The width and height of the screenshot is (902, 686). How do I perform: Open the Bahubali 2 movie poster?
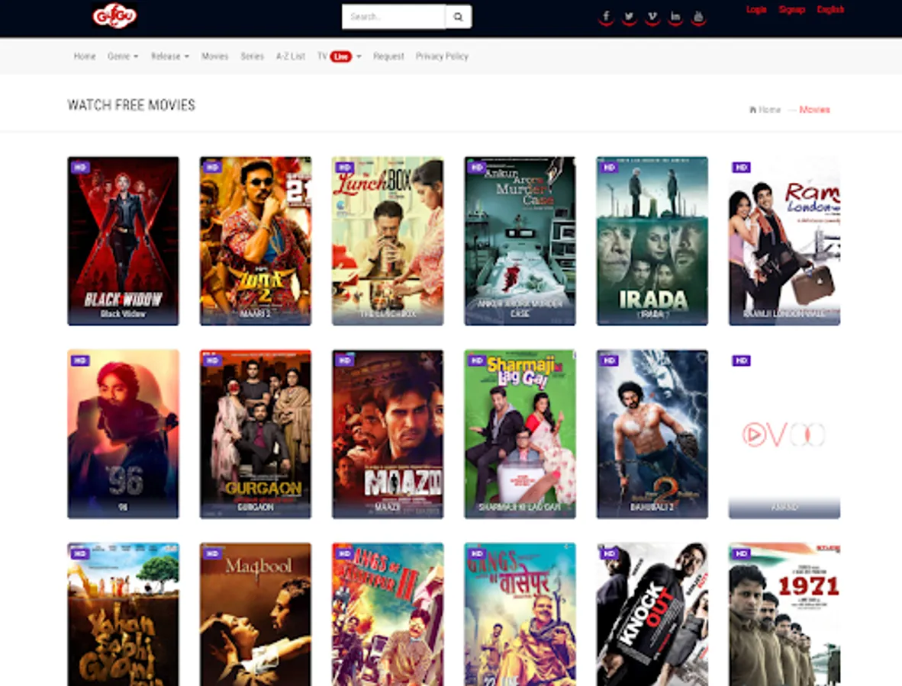pos(652,434)
